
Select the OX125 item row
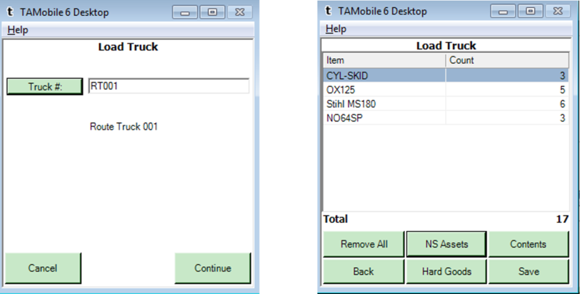tap(446, 90)
